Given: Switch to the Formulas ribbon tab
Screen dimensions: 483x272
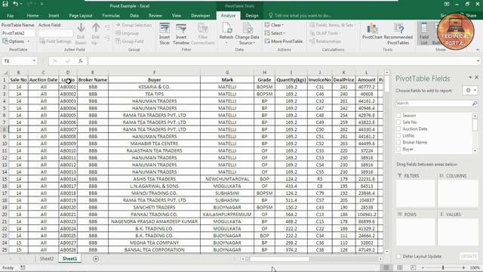Looking at the screenshot, I should click(111, 15).
